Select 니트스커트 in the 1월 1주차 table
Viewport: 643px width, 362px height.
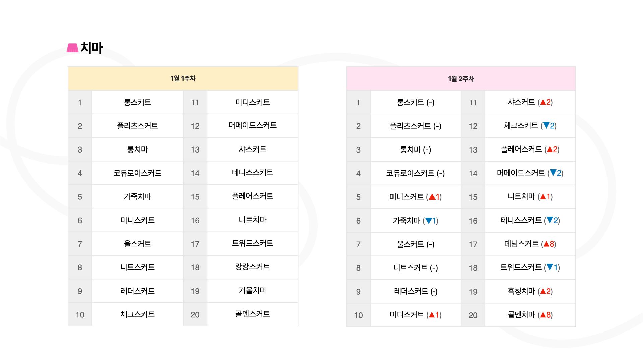click(x=137, y=267)
